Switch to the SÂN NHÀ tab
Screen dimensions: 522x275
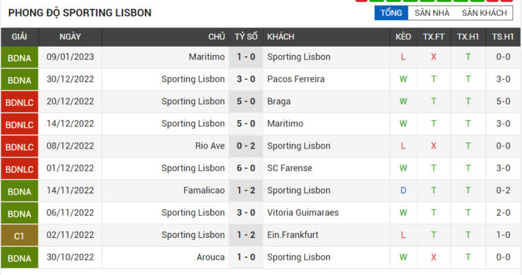click(432, 13)
